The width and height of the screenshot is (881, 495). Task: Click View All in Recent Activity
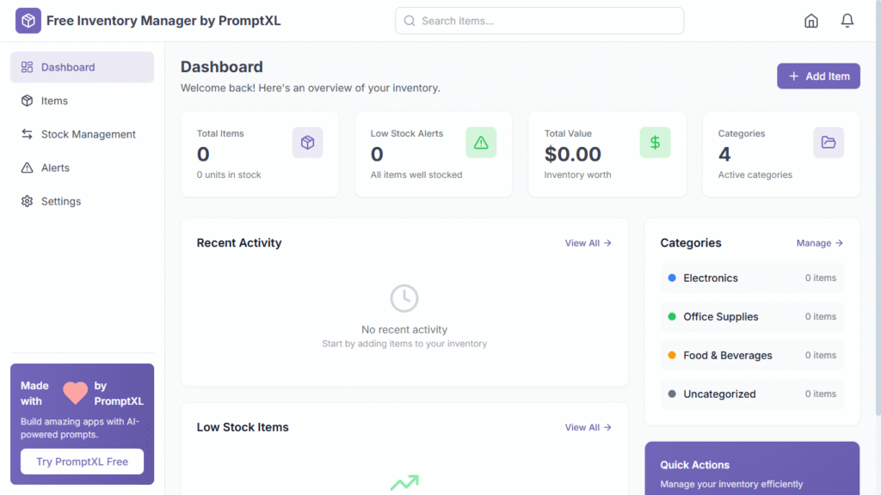click(588, 243)
